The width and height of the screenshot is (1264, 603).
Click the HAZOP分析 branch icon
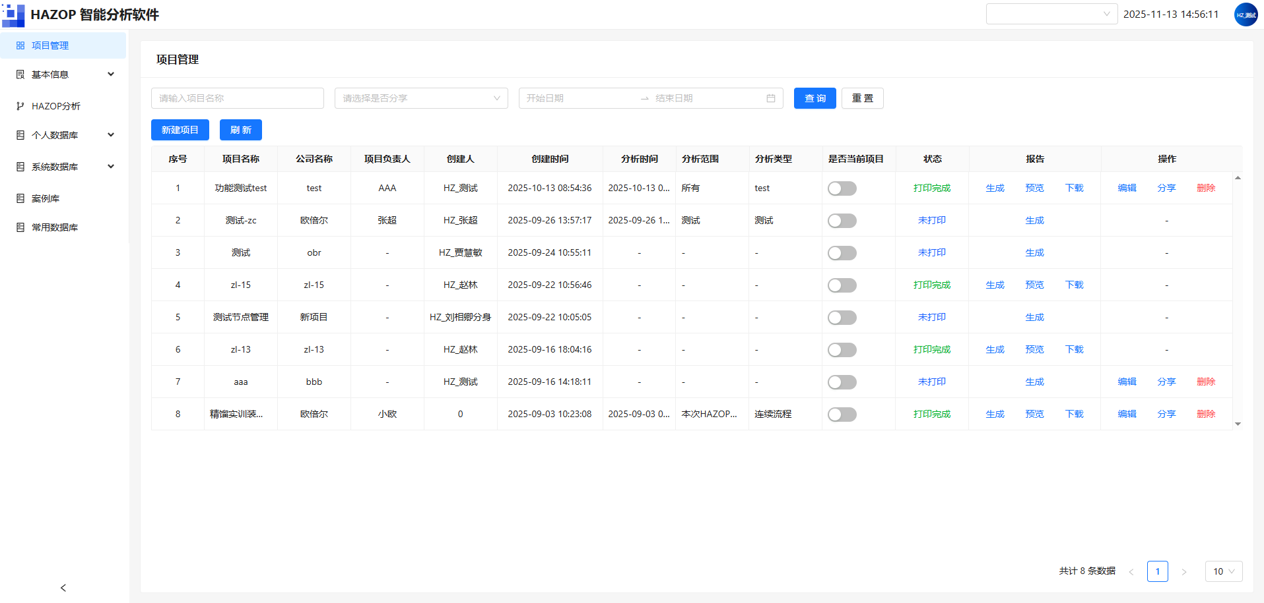tap(20, 106)
